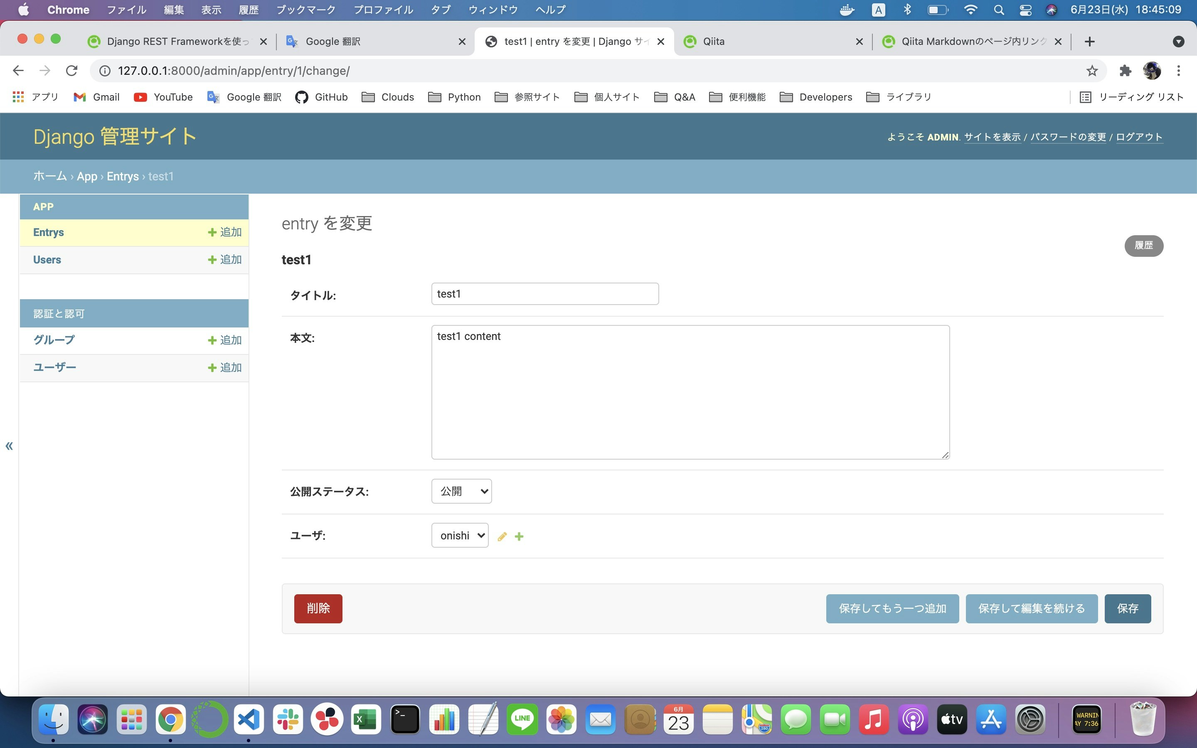
Task: Click the green plus icon beside ユーザ
Action: (x=519, y=537)
